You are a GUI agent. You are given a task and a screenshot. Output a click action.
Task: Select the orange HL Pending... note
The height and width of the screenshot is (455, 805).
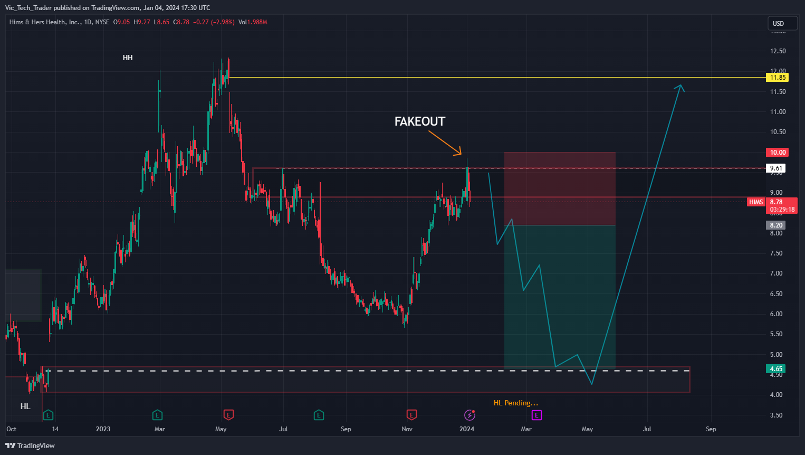[516, 403]
